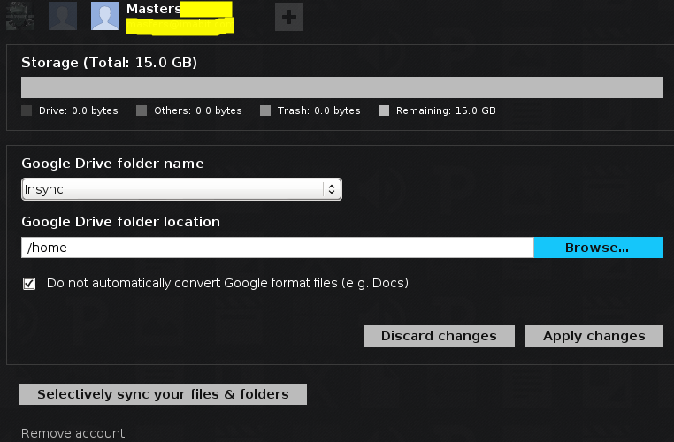Viewport: 674px width, 442px height.
Task: Click 'Others: 0.0 bytes' text
Action: 198,110
